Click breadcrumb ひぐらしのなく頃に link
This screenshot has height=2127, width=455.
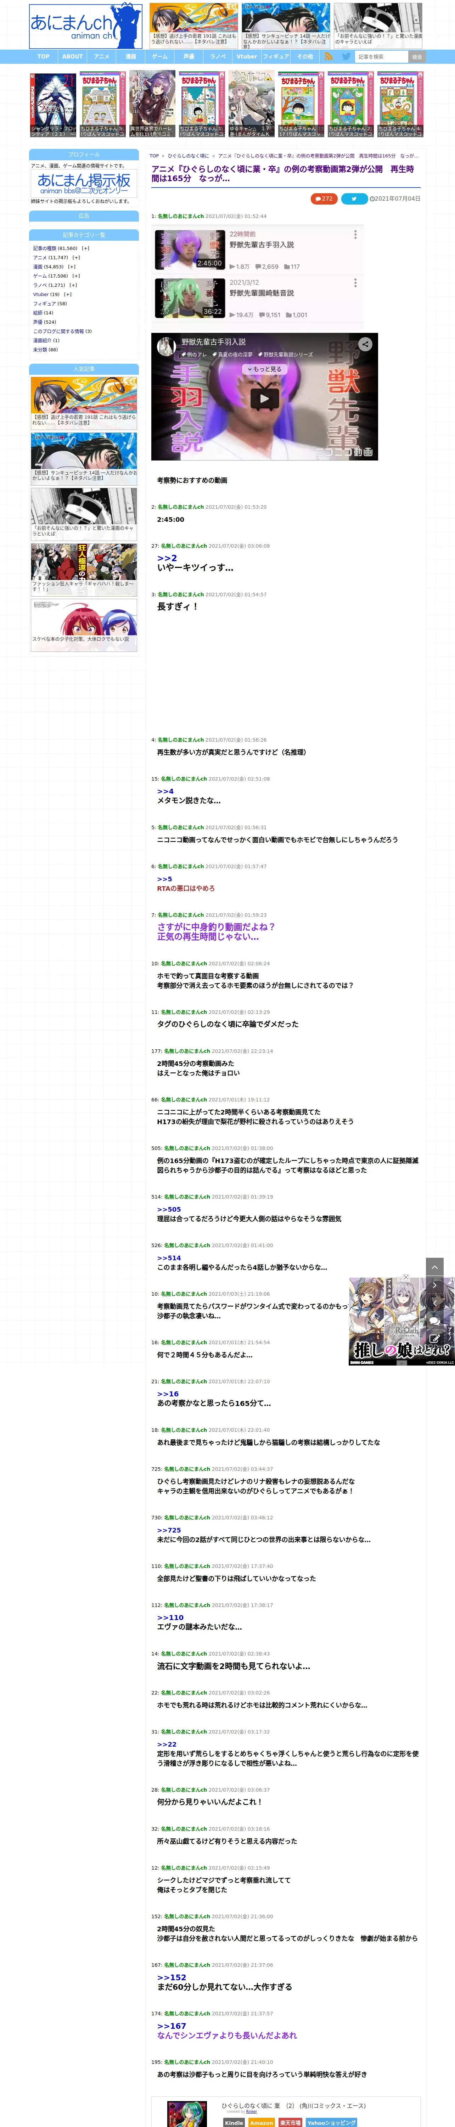(x=188, y=155)
